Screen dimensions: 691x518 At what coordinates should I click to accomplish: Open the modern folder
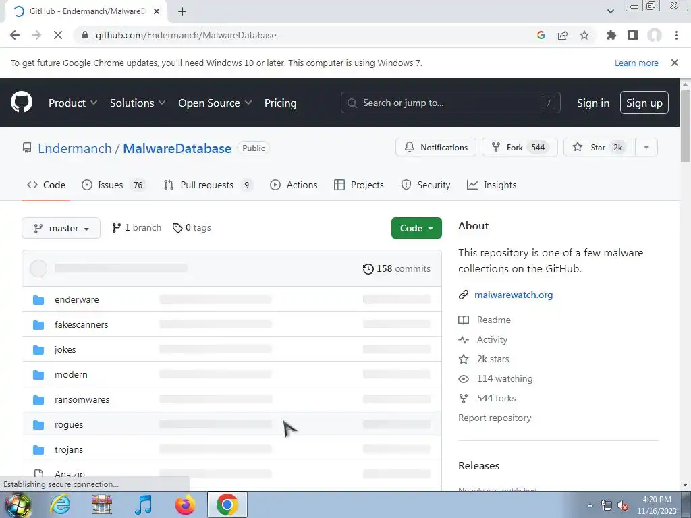[x=71, y=374]
